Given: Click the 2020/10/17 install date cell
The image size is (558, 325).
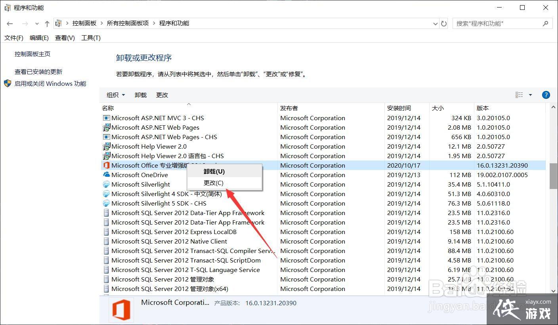Looking at the screenshot, I should (x=404, y=165).
